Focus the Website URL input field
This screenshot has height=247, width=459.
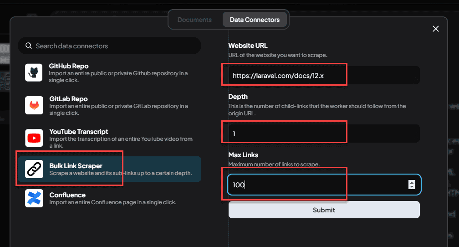(x=324, y=75)
